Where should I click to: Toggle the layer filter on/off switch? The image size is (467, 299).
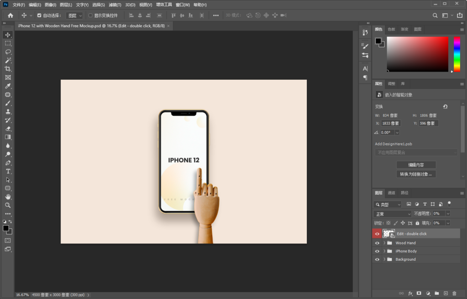pyautogui.click(x=449, y=204)
